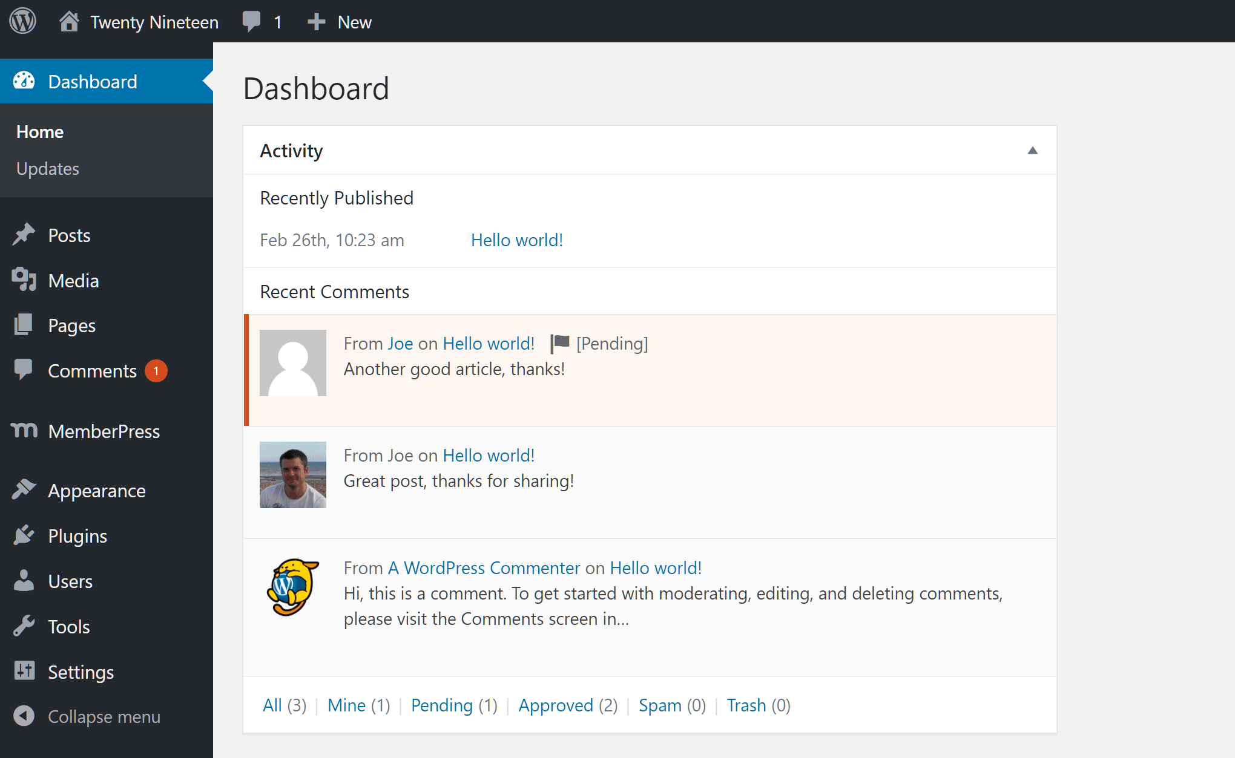Open Appearance settings section
1235x758 pixels.
click(98, 490)
